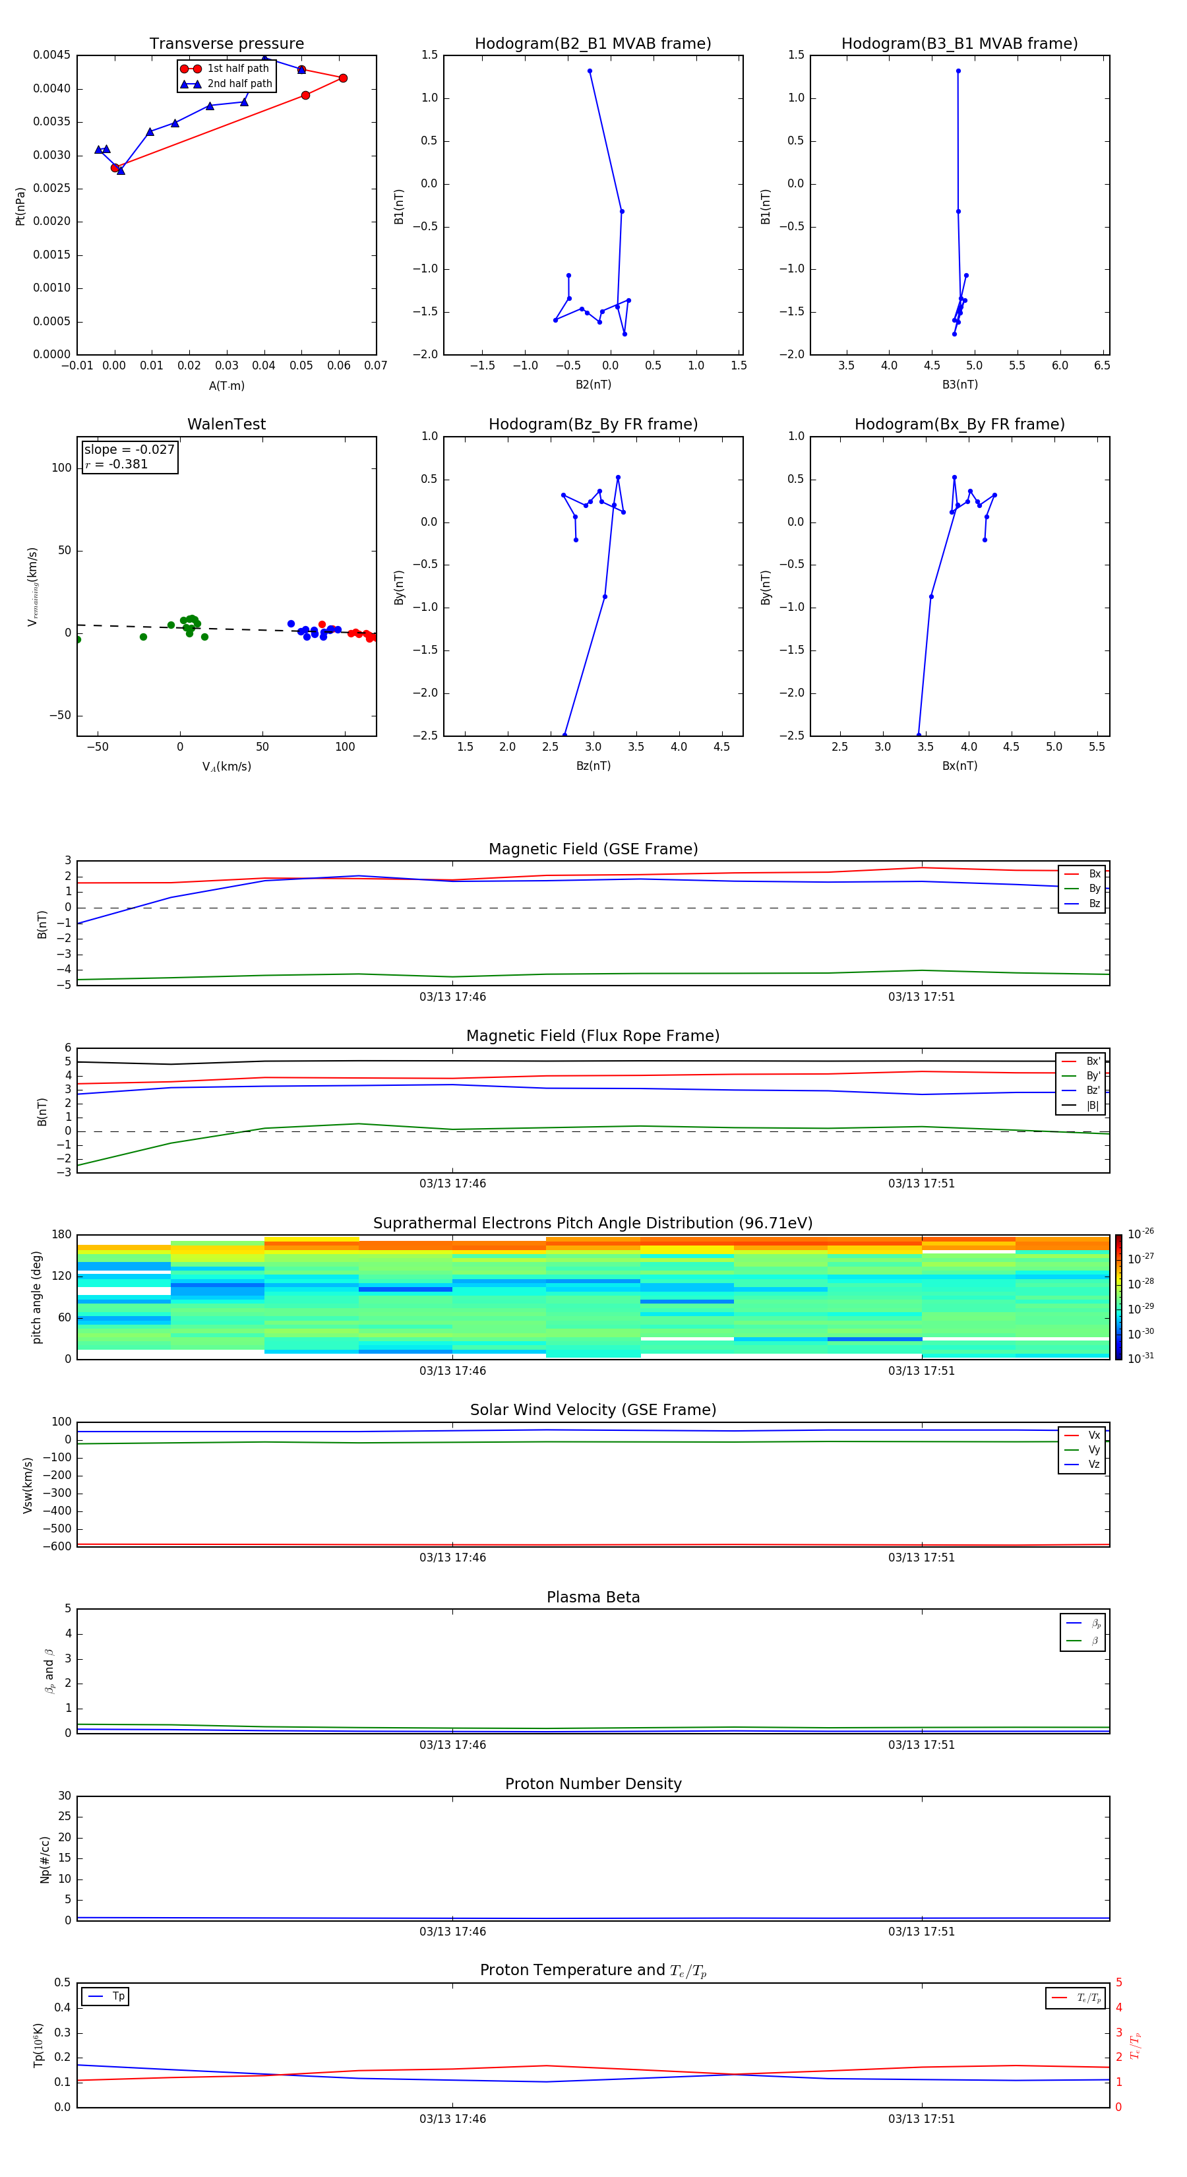Click '|B|' in Flux Rope legend
This screenshot has width=1187, height=2177.
tap(1081, 1106)
